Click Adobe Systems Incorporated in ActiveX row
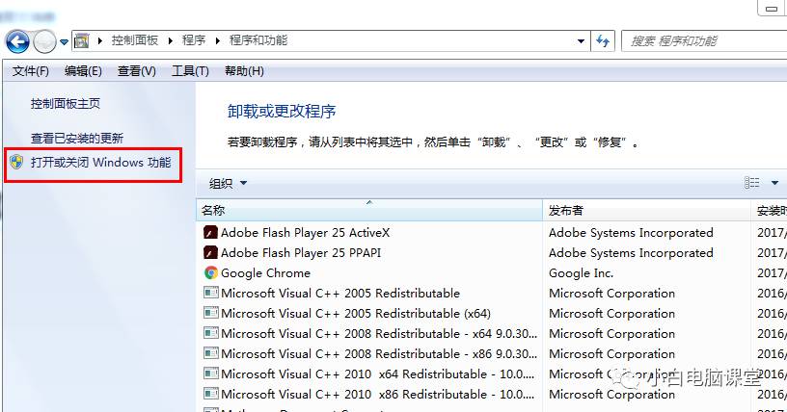The width and height of the screenshot is (787, 412). coord(631,233)
